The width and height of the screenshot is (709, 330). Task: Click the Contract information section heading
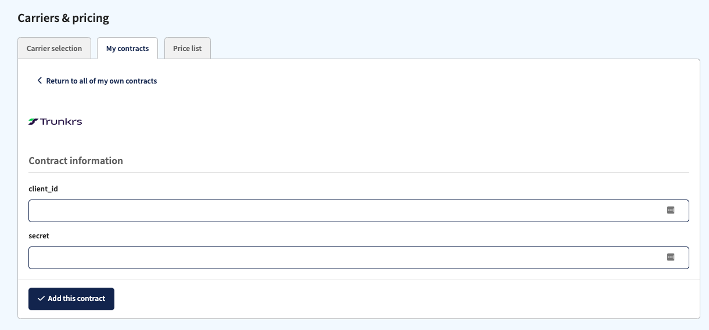pos(75,161)
